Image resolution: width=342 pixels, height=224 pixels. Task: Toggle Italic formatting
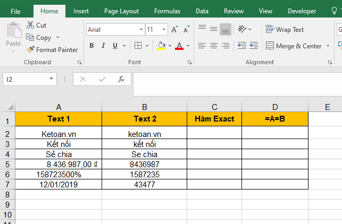point(103,46)
